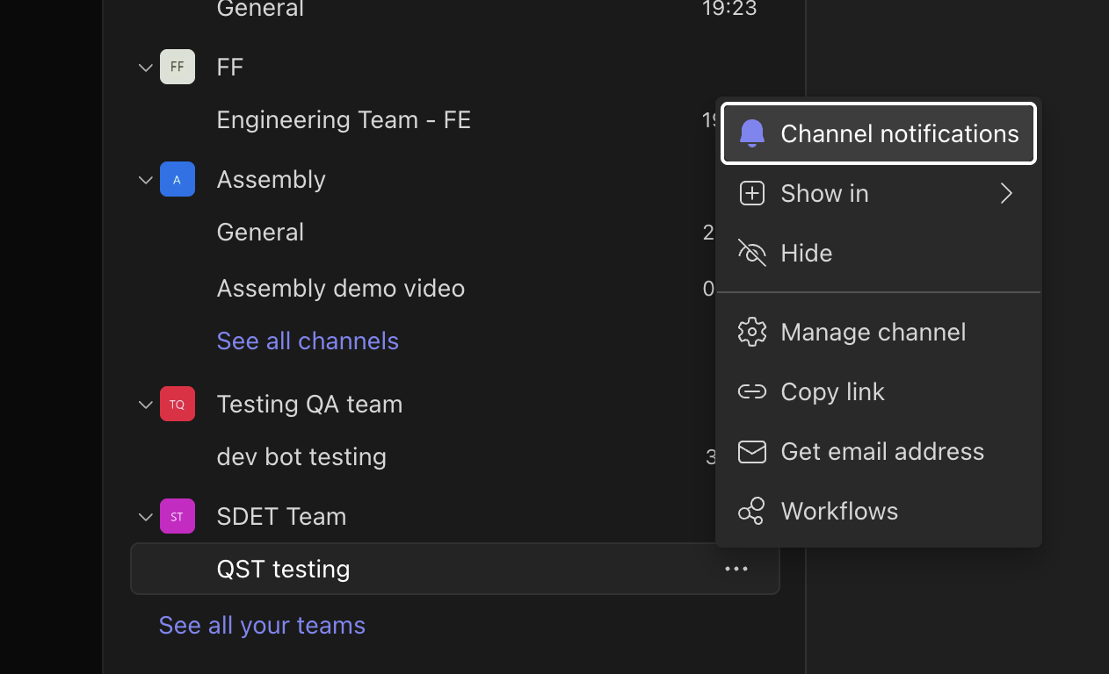Choose the Workflows menu entry
Viewport: 1109px width, 674px height.
839,511
